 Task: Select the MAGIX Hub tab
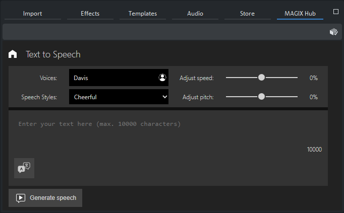tap(300, 14)
